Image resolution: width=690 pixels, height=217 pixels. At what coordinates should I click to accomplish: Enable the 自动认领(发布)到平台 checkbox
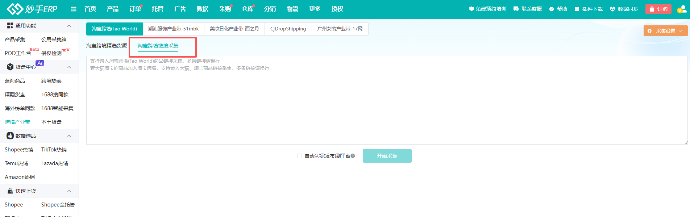[299, 156]
